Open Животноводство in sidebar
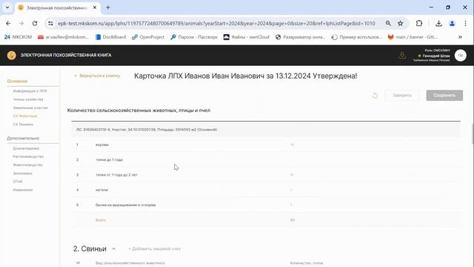Screen dimensions: 474x267 [x=28, y=165]
